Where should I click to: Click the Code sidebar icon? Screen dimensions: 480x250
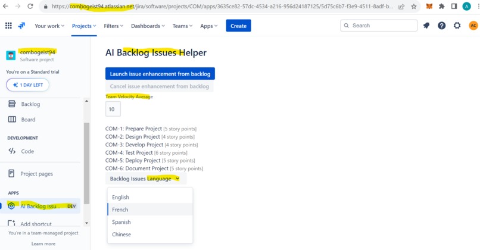pos(12,151)
